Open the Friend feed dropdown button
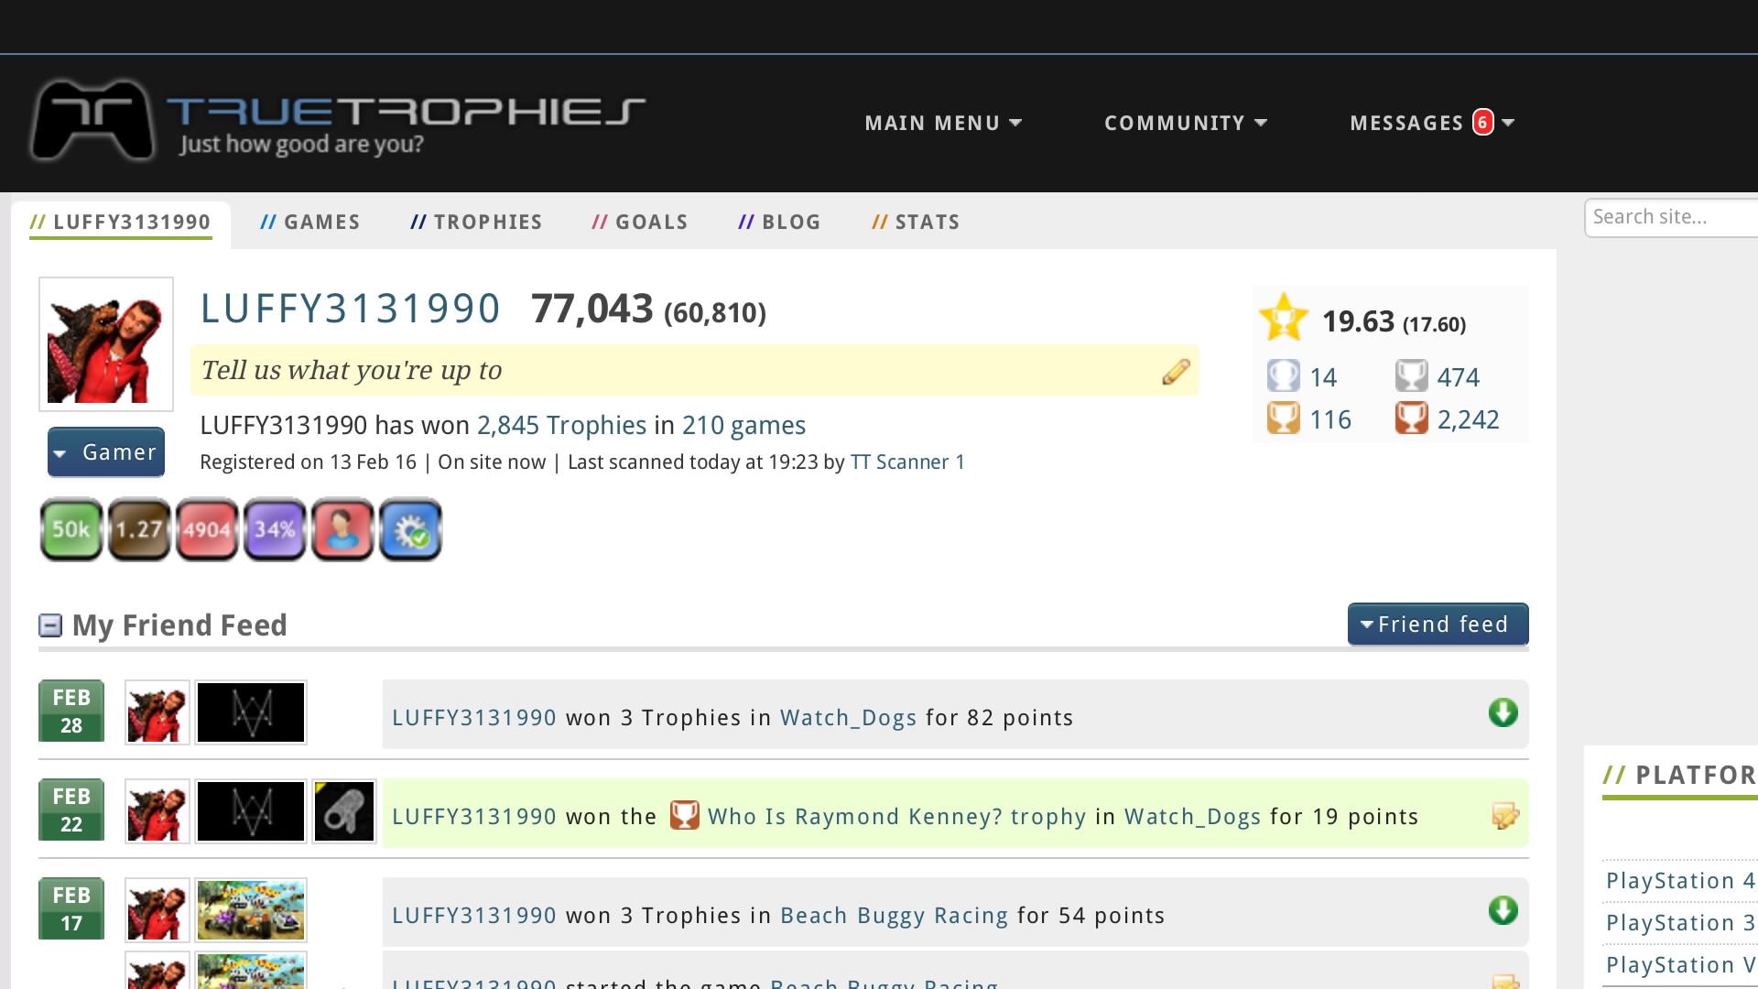This screenshot has height=989, width=1758. [1438, 625]
